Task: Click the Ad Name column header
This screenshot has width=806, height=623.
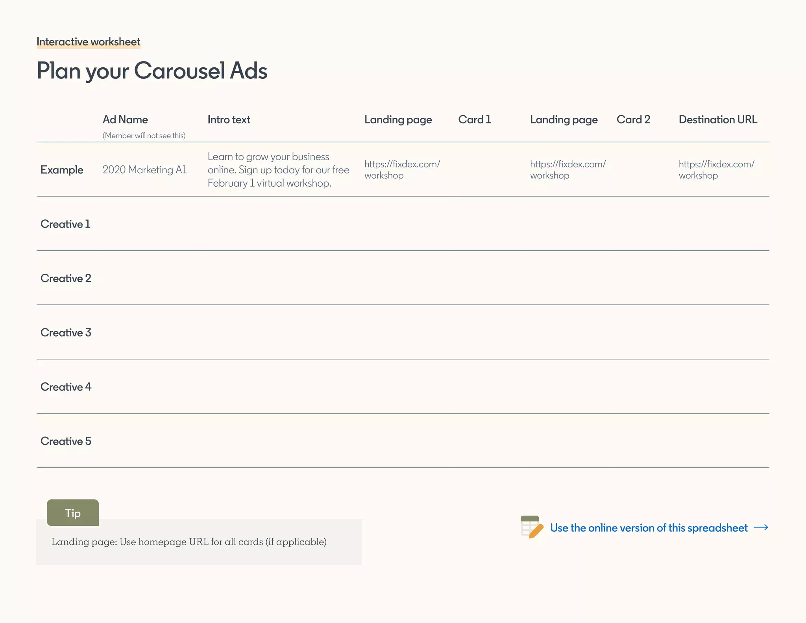Action: pos(125,119)
